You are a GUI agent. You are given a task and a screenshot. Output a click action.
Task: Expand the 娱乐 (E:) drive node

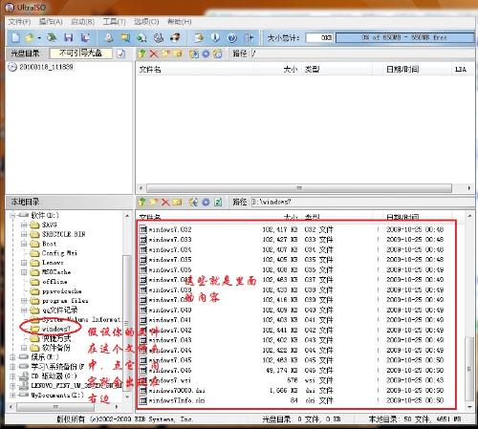click(x=12, y=357)
